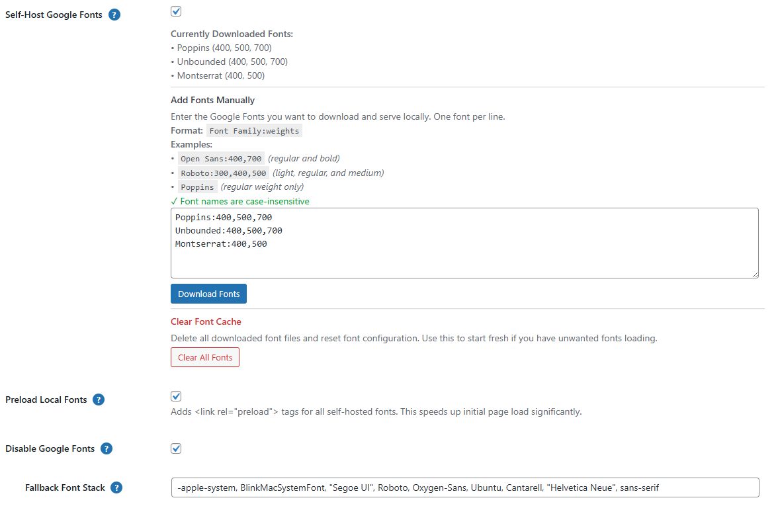Select the Open Sans:400,700 example snippet

pyautogui.click(x=221, y=158)
